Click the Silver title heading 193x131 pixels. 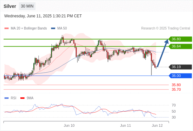(x=10, y=6)
